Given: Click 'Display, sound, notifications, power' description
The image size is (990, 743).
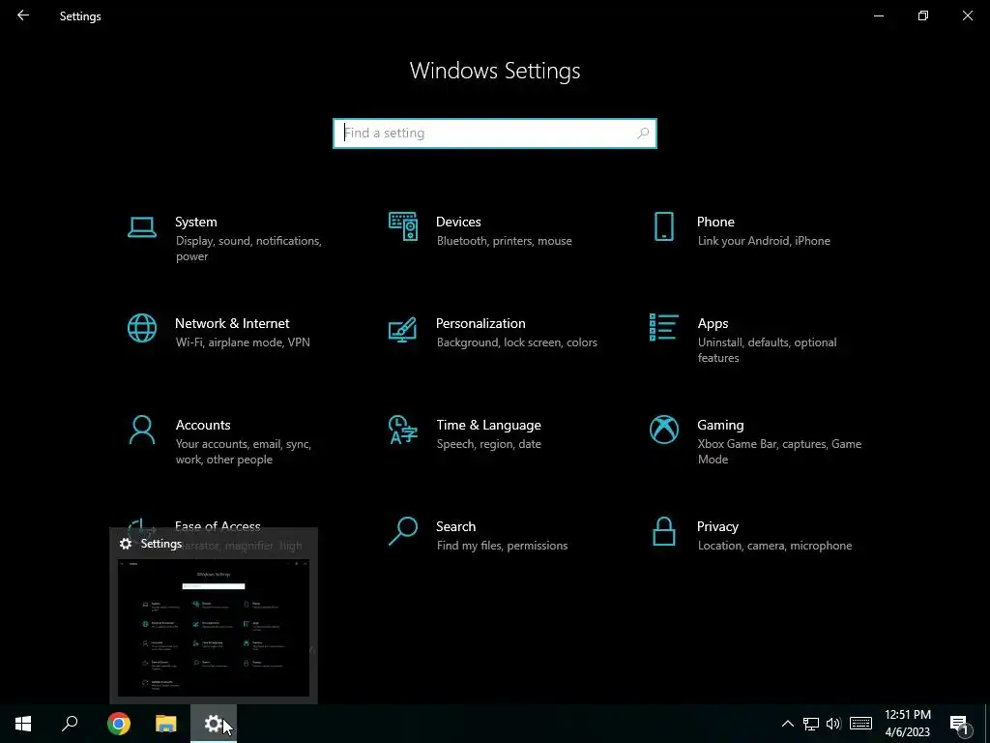Looking at the screenshot, I should click(x=248, y=249).
